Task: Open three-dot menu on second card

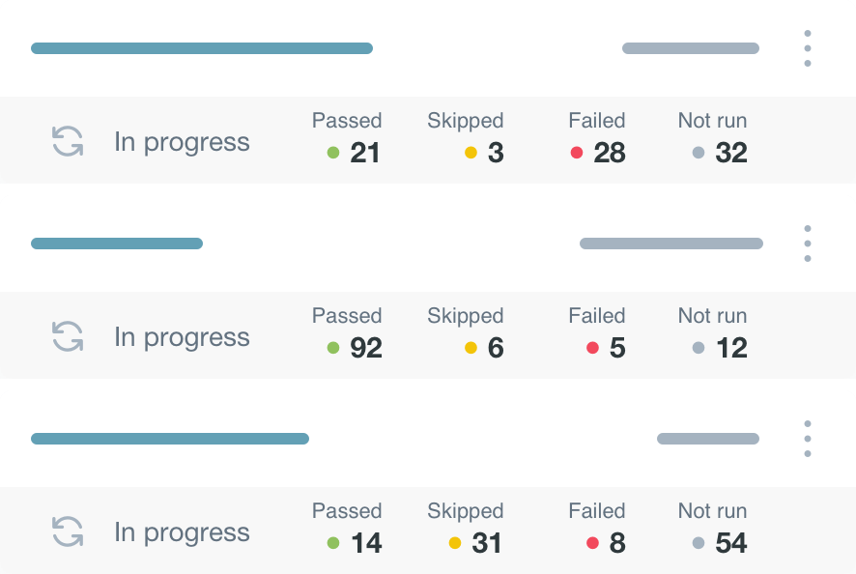Action: pos(807,244)
